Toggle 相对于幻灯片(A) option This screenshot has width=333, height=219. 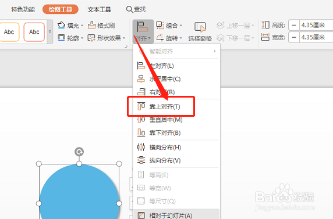[x=177, y=215]
